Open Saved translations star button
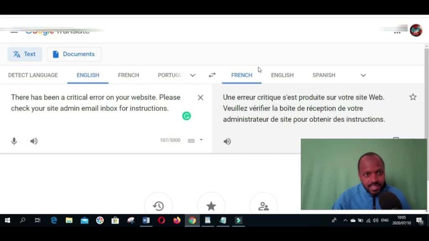This screenshot has width=429, height=241. pos(211,205)
